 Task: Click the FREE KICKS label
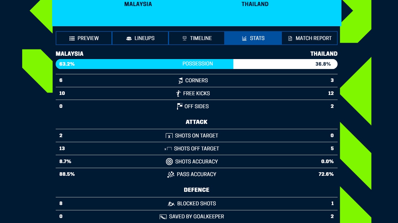(x=197, y=93)
